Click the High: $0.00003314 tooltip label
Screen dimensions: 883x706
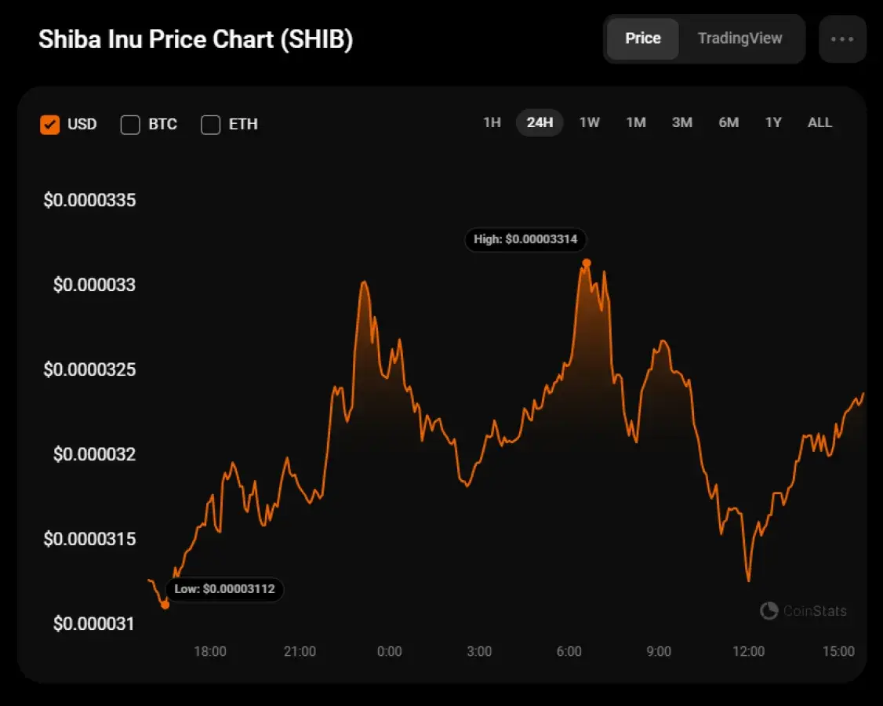tap(525, 240)
